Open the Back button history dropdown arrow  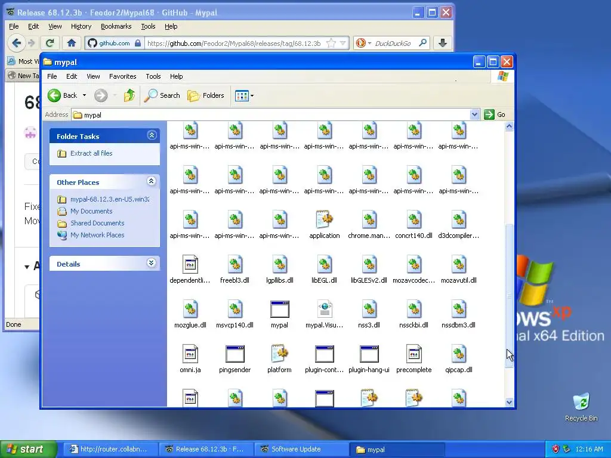tap(84, 95)
